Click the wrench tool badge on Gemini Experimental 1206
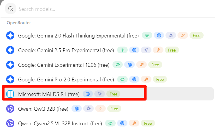 tap(141, 65)
